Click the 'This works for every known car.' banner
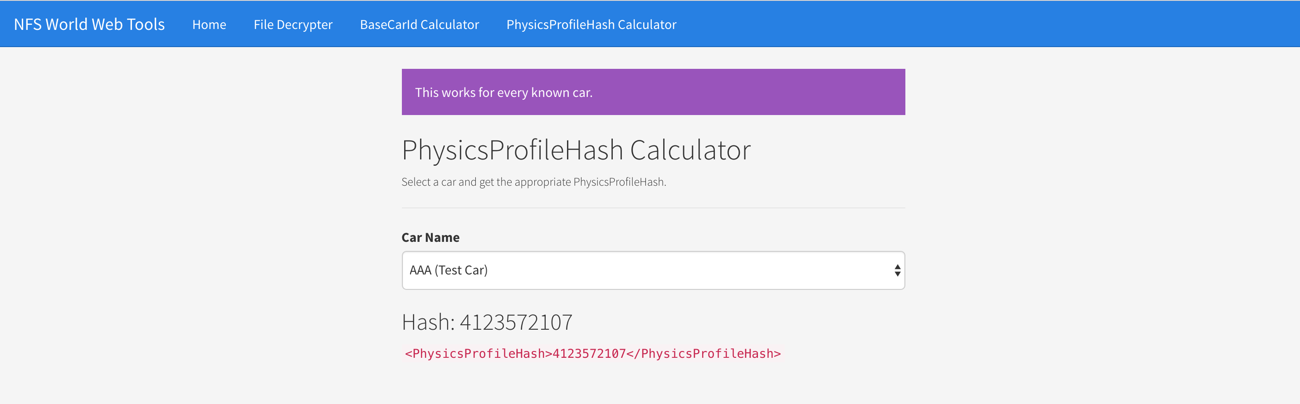This screenshot has height=404, width=1300. (653, 92)
